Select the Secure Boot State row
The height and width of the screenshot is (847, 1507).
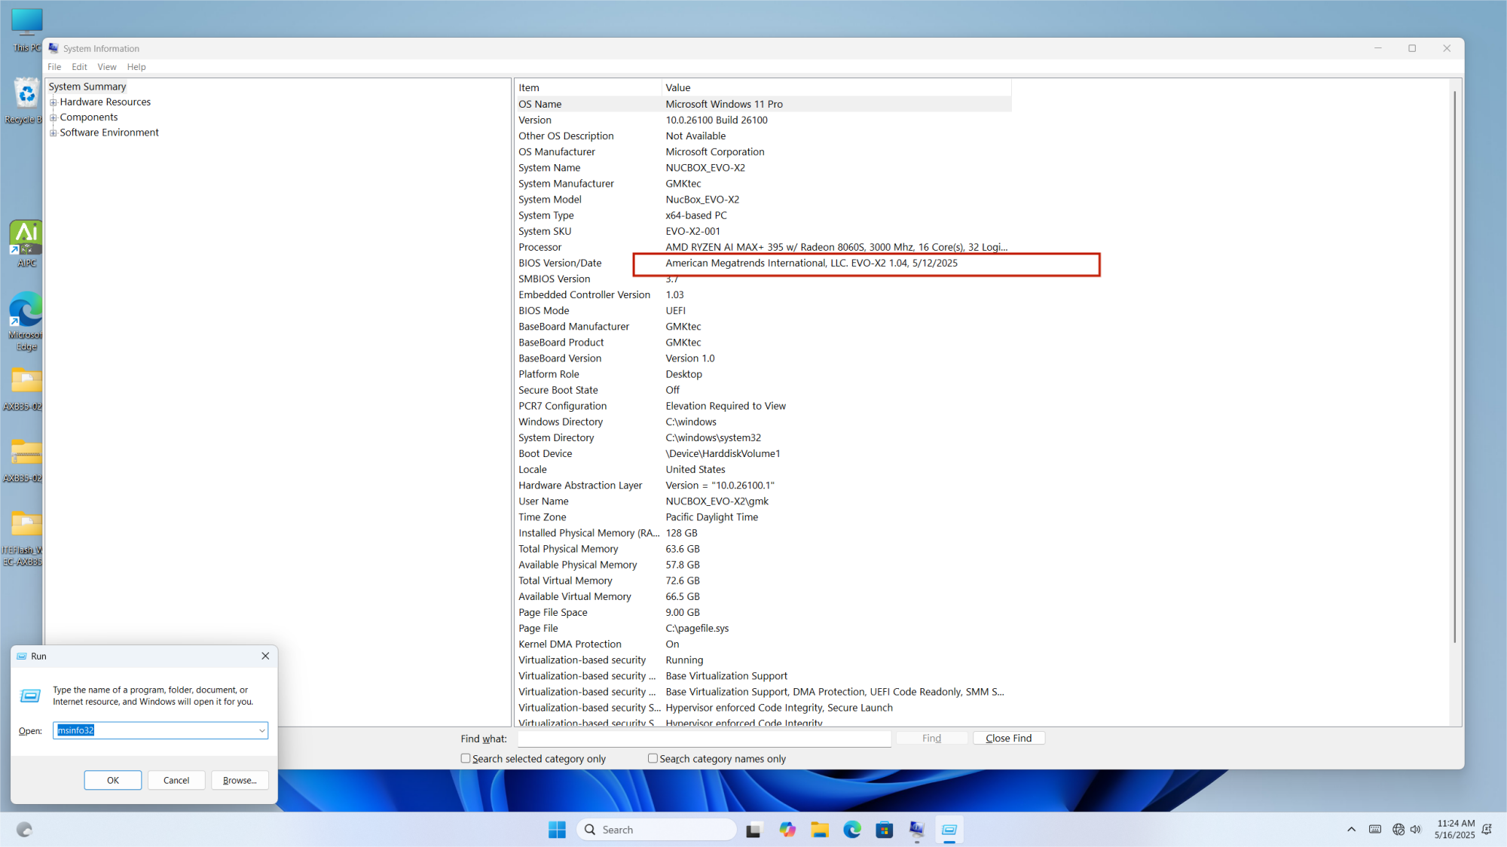coord(763,390)
